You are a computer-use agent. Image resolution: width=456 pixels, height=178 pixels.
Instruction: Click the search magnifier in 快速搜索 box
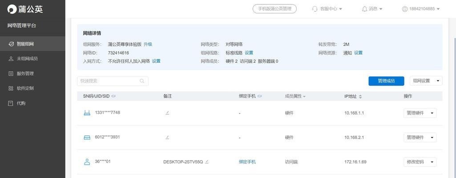(142, 81)
